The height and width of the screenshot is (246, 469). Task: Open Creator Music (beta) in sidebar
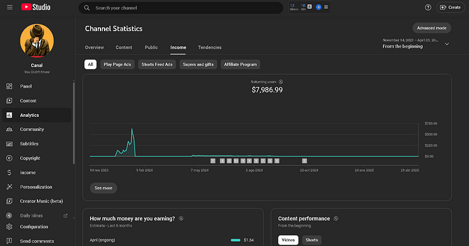coord(37,201)
